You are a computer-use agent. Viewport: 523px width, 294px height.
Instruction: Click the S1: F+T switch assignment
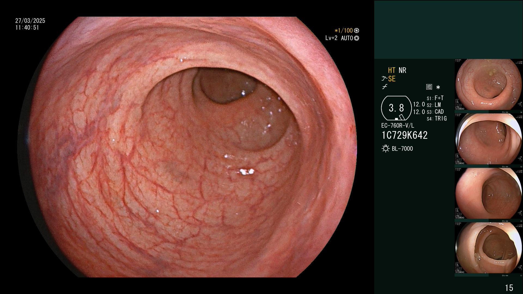point(435,98)
